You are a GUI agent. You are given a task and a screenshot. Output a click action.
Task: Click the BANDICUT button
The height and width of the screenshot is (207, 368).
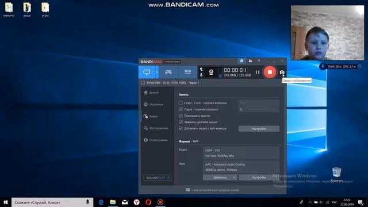[x=157, y=178]
